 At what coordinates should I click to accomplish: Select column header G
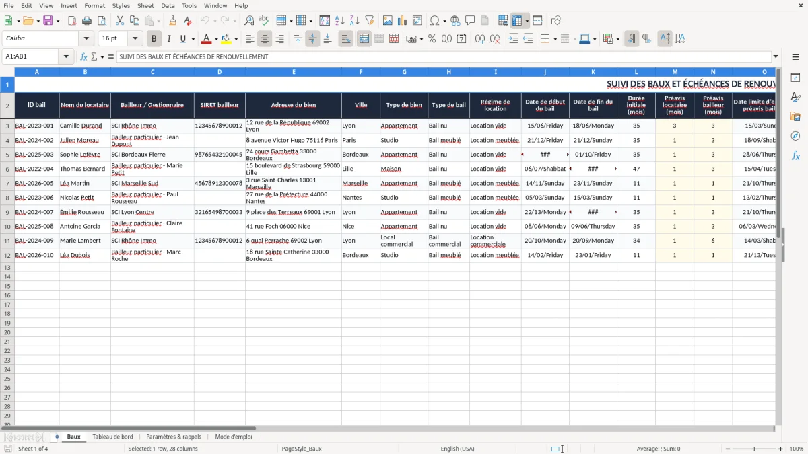point(404,71)
